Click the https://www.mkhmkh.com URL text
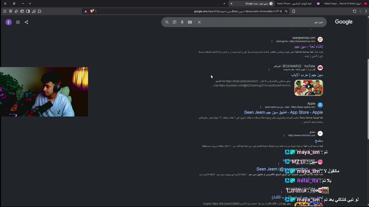Screen dimensions: 369x207 [x=302, y=135]
